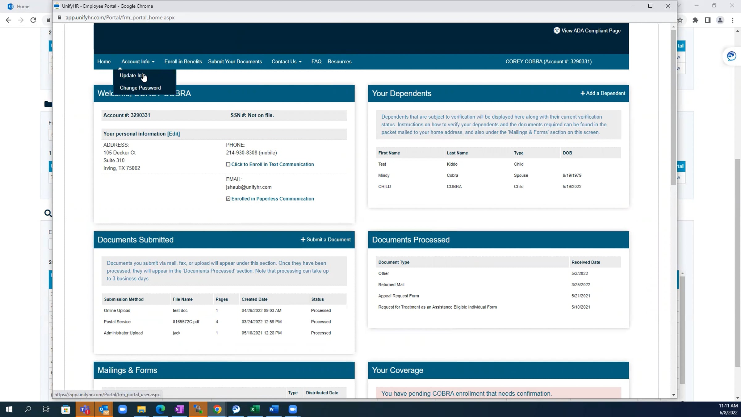Select Update Info from the dropdown
Viewport: 741px width, 417px height.
133,75
